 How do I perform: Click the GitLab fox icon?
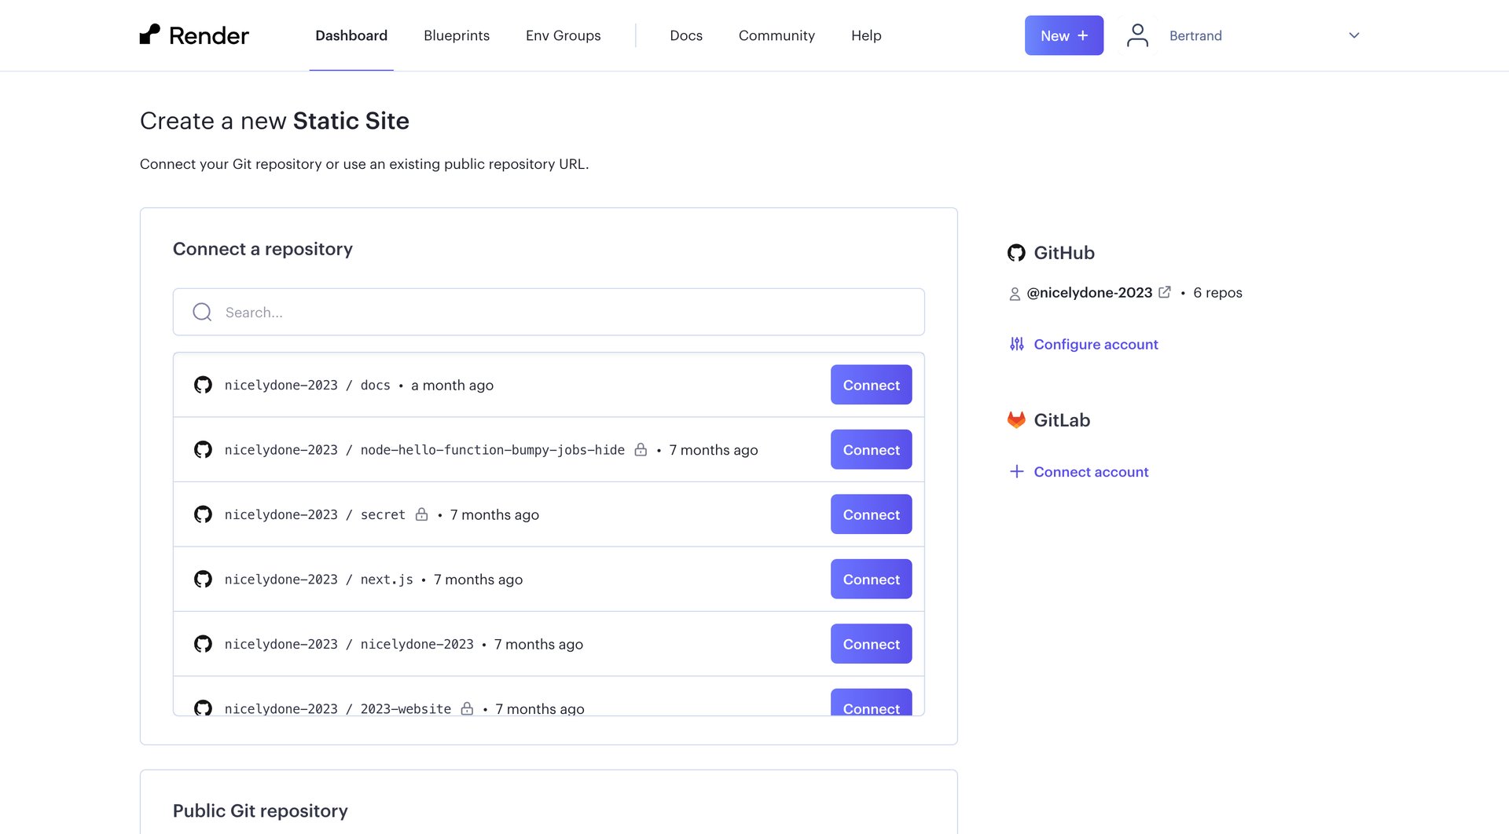click(1015, 419)
